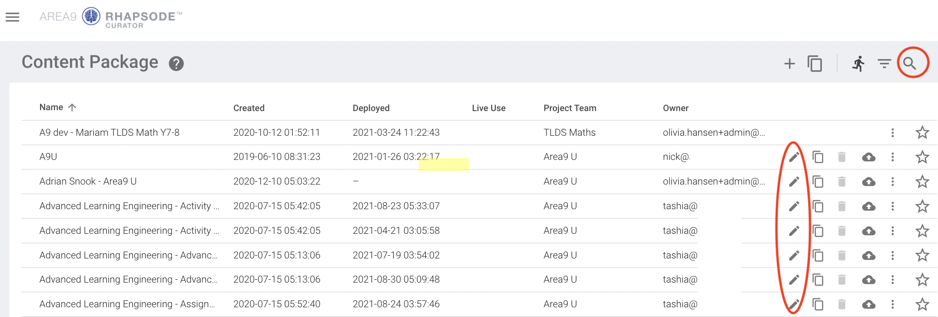Click the copy icon in header toolbar
This screenshot has width=938, height=317.
click(x=814, y=64)
